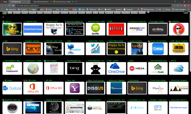191x114 pixels.
Task: Open the Amazon Prime Video thumbnail
Action: click(x=137, y=29)
